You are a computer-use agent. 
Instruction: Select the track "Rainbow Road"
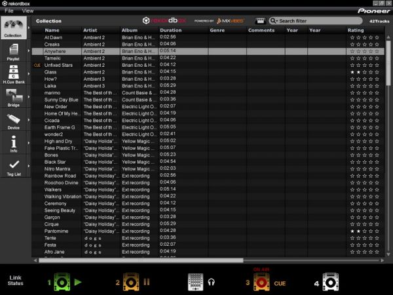(x=208, y=176)
